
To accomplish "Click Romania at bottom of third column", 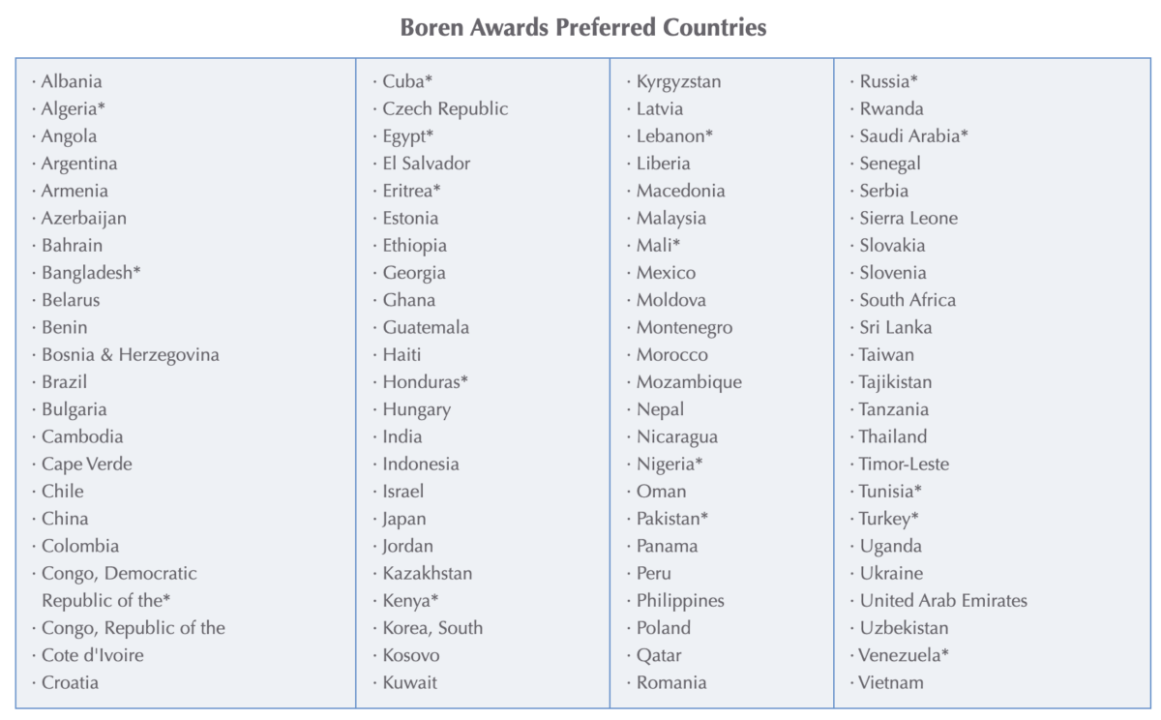I will coord(671,682).
